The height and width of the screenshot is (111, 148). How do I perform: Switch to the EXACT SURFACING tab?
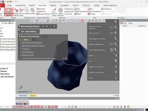point(110,5)
